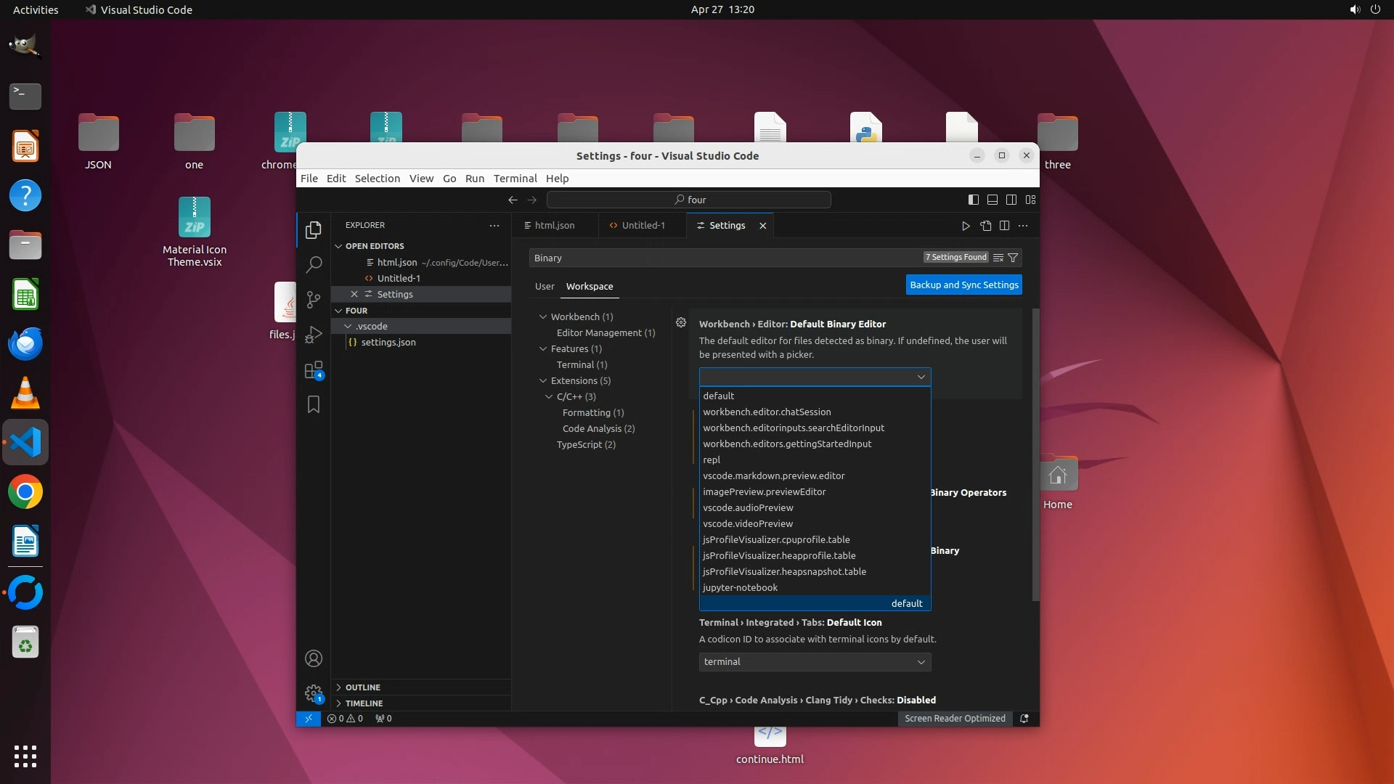The image size is (1394, 784).
Task: Click the Binary settings search field
Action: click(726, 258)
